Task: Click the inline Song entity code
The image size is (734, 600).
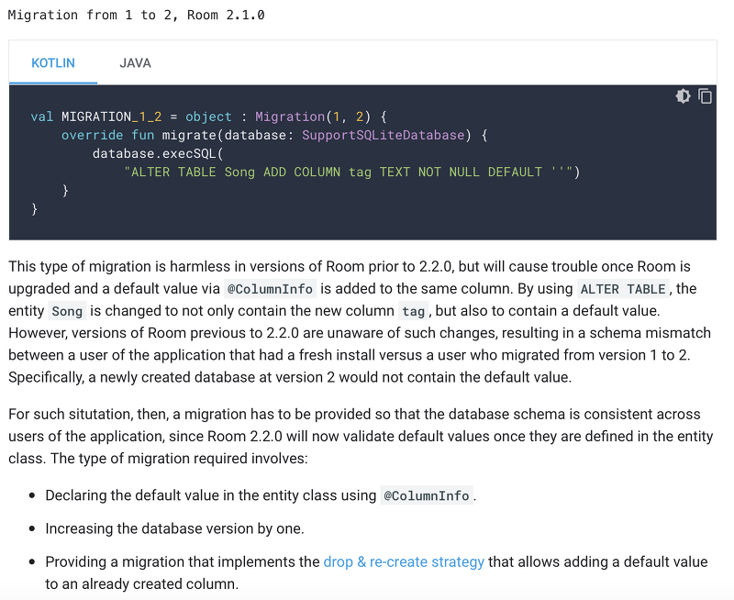Action: click(x=67, y=311)
